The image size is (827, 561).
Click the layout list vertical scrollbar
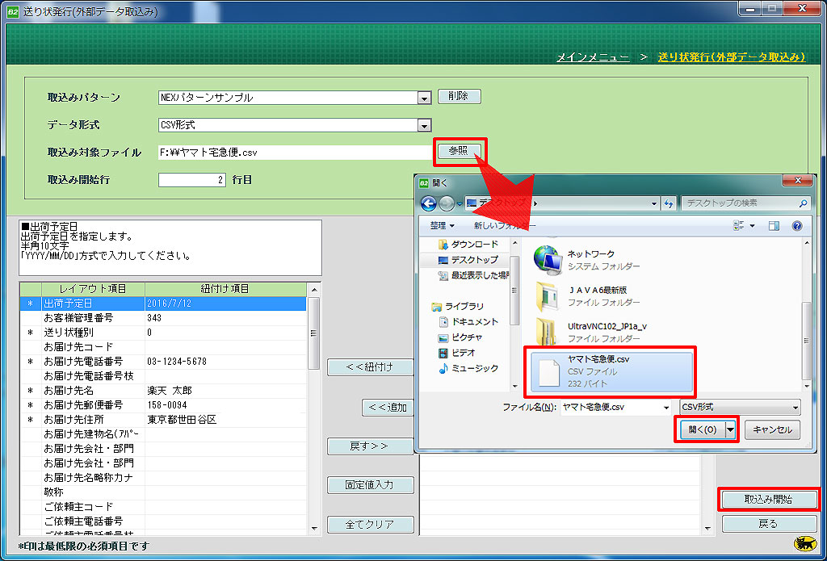coord(314,333)
